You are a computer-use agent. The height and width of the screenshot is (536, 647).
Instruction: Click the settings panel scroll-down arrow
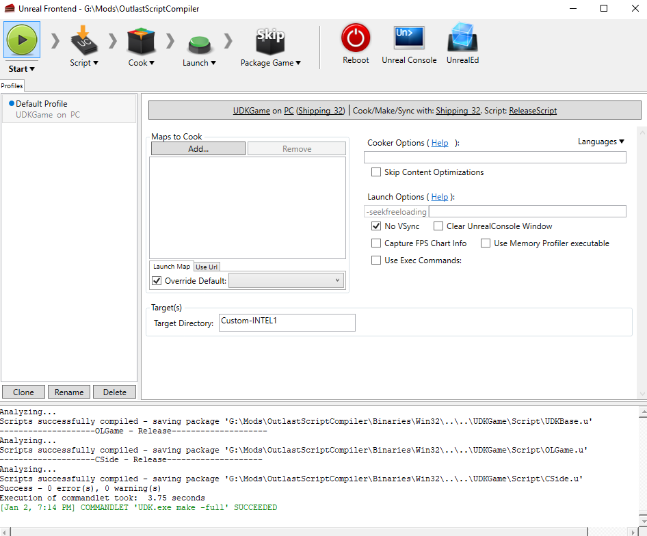pos(642,394)
